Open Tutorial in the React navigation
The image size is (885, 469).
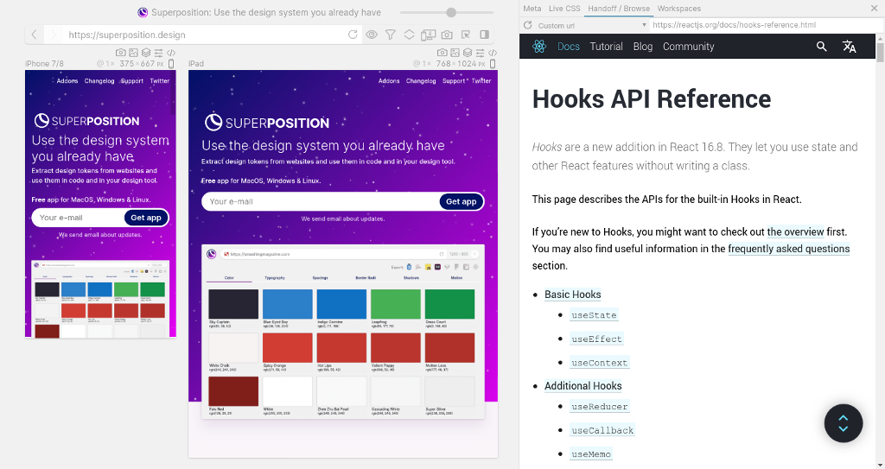click(x=606, y=47)
